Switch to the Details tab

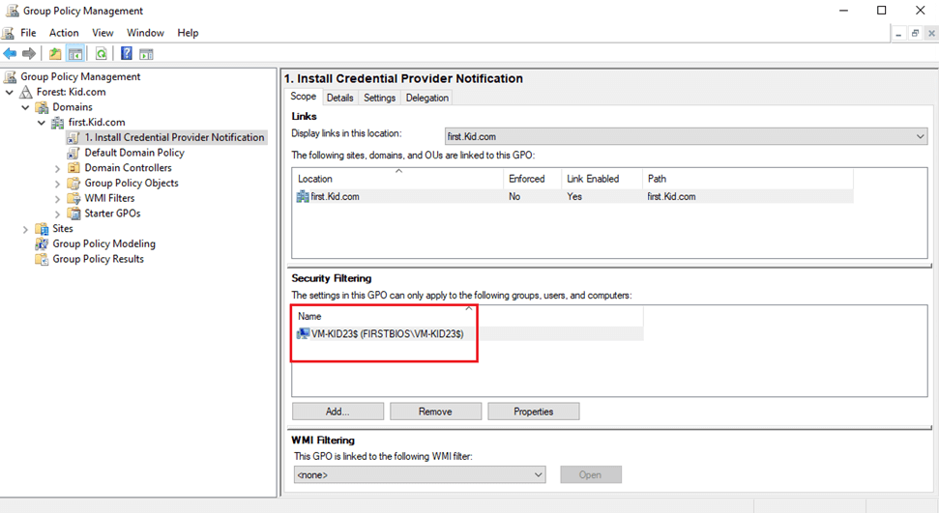click(x=339, y=98)
